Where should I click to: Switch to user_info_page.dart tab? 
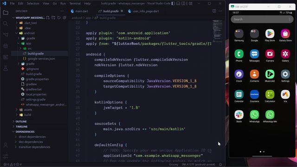point(143,11)
